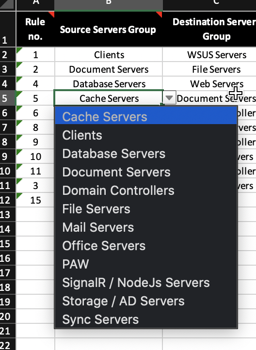The image size is (256, 350).
Task: Select Mail Servers list option
Action: pyautogui.click(x=146, y=227)
